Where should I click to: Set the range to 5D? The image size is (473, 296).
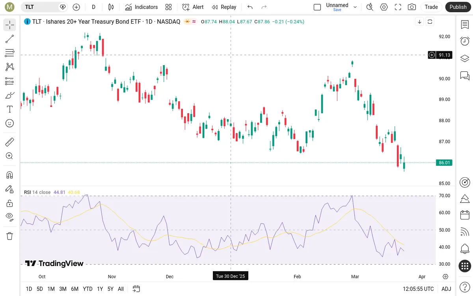[x=40, y=289]
